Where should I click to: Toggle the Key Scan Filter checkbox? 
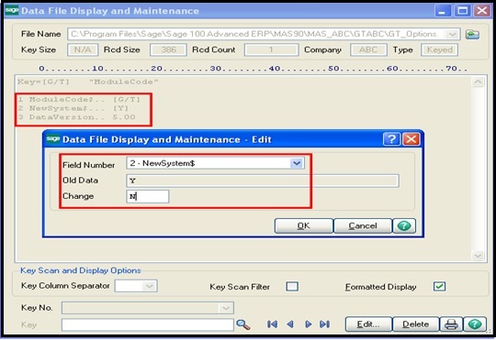click(x=292, y=286)
